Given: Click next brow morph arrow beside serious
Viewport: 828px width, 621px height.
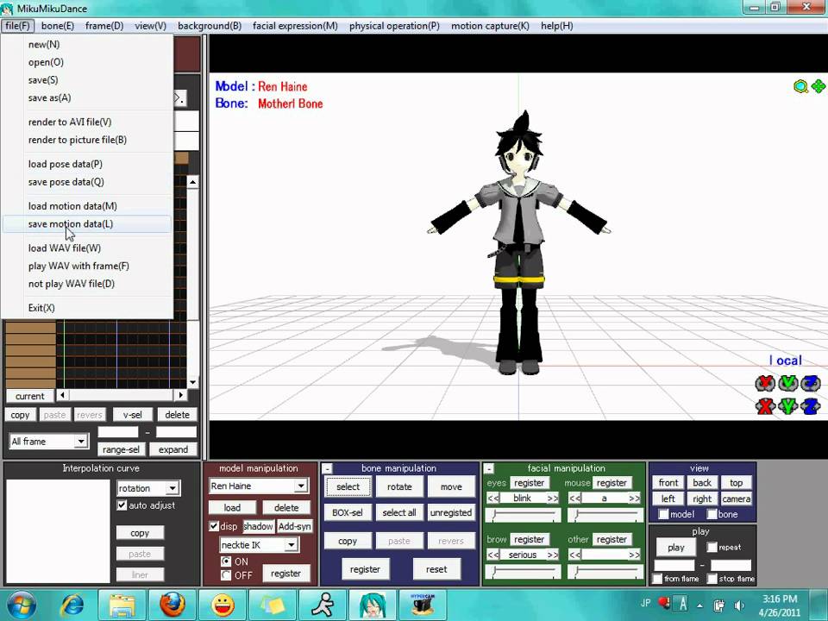Looking at the screenshot, I should tap(552, 555).
